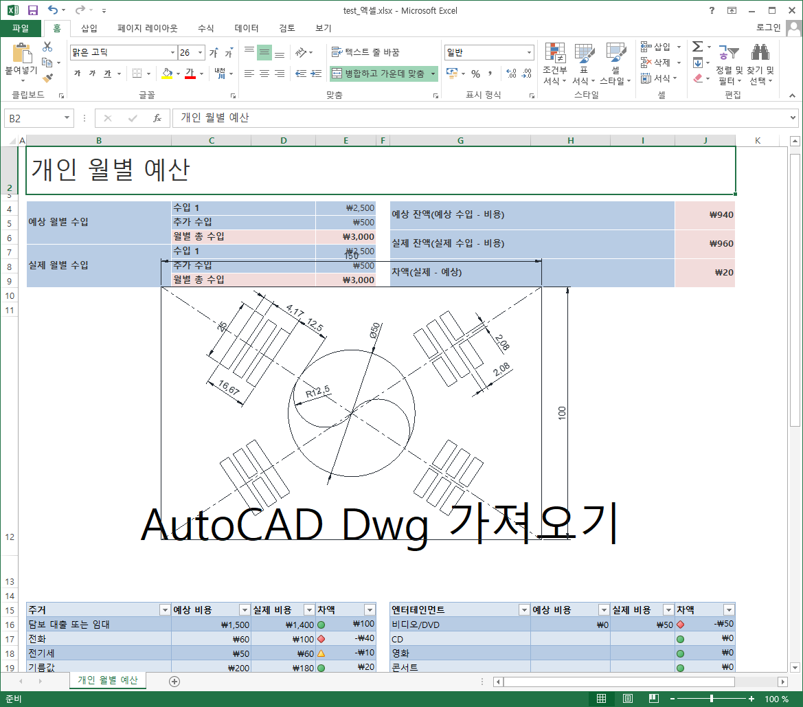This screenshot has height=707, width=803.
Task: Click the insert function fx icon
Action: (x=157, y=118)
